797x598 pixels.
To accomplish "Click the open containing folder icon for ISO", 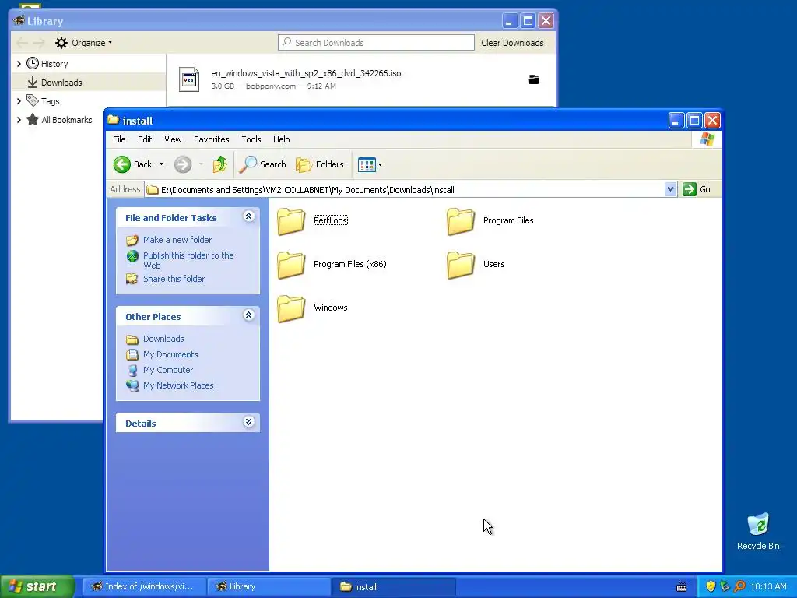I will tap(534, 79).
